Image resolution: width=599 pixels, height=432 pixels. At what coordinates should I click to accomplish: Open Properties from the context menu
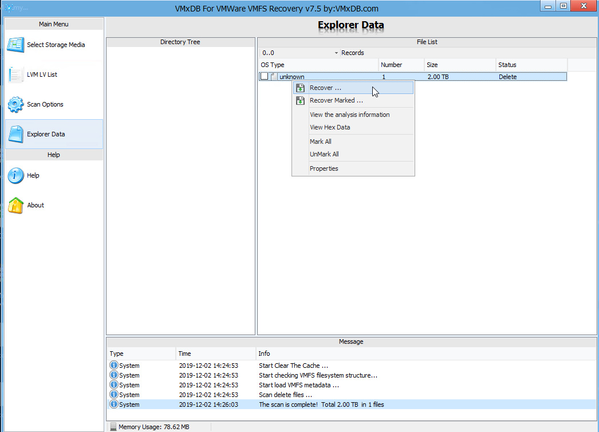coord(353,168)
